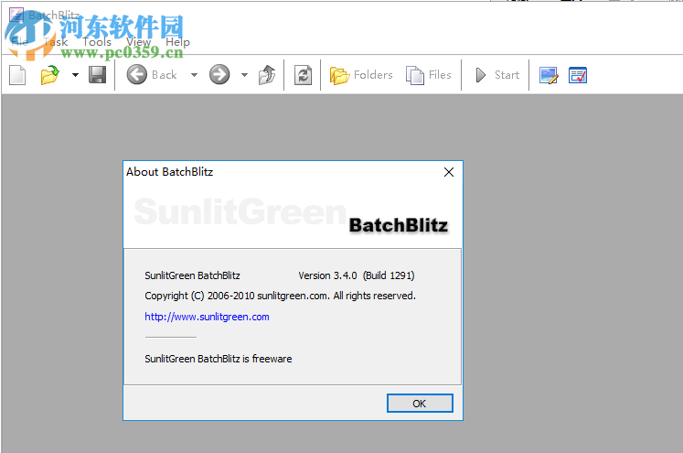This screenshot has height=453, width=683.
Task: Start the batch task
Action: [497, 75]
